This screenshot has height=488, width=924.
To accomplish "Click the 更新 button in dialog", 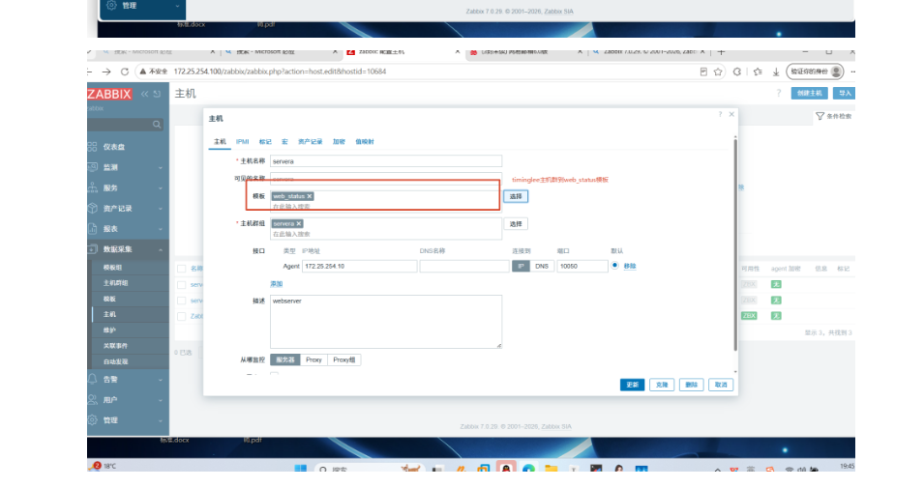I will pyautogui.click(x=633, y=385).
